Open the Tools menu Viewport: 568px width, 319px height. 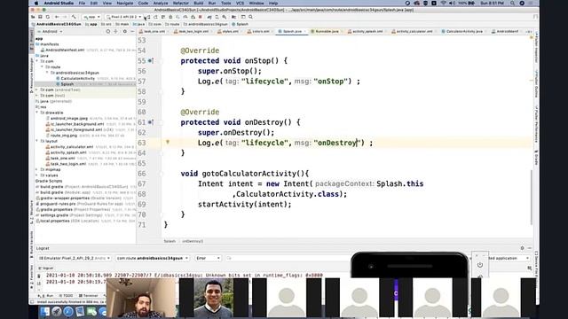[x=226, y=3]
